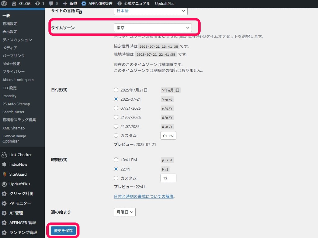
Task: Click the AFFINGER管理 gear icon in toolbar
Action: tap(84, 3)
